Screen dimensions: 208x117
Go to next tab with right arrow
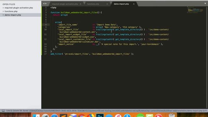pos(46,4)
